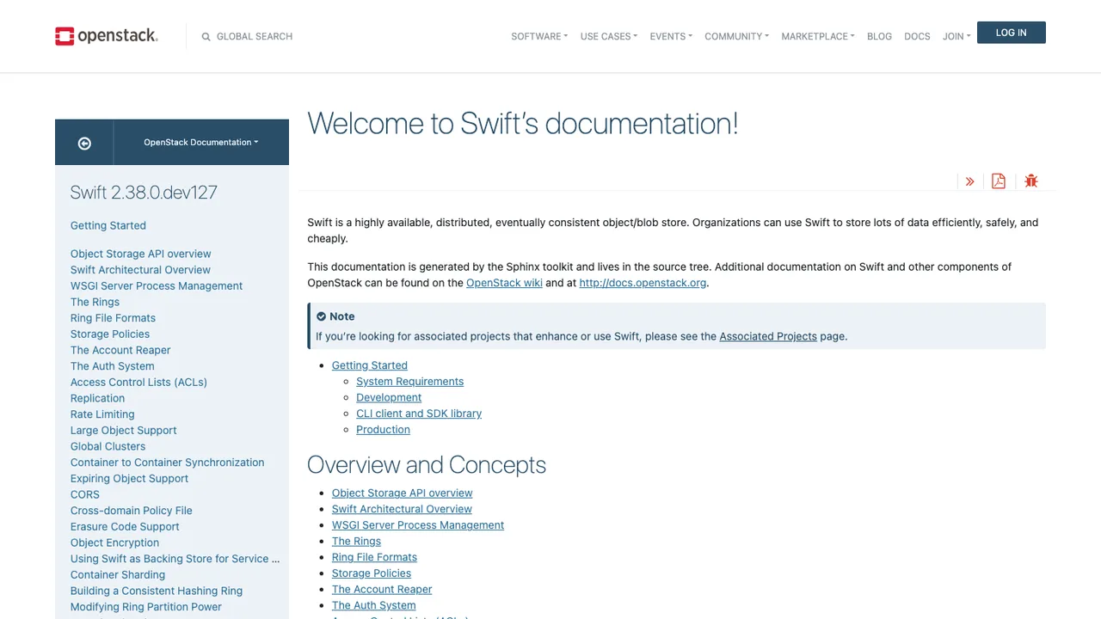Open Storage Policies in main list
The height and width of the screenshot is (619, 1101).
372,573
